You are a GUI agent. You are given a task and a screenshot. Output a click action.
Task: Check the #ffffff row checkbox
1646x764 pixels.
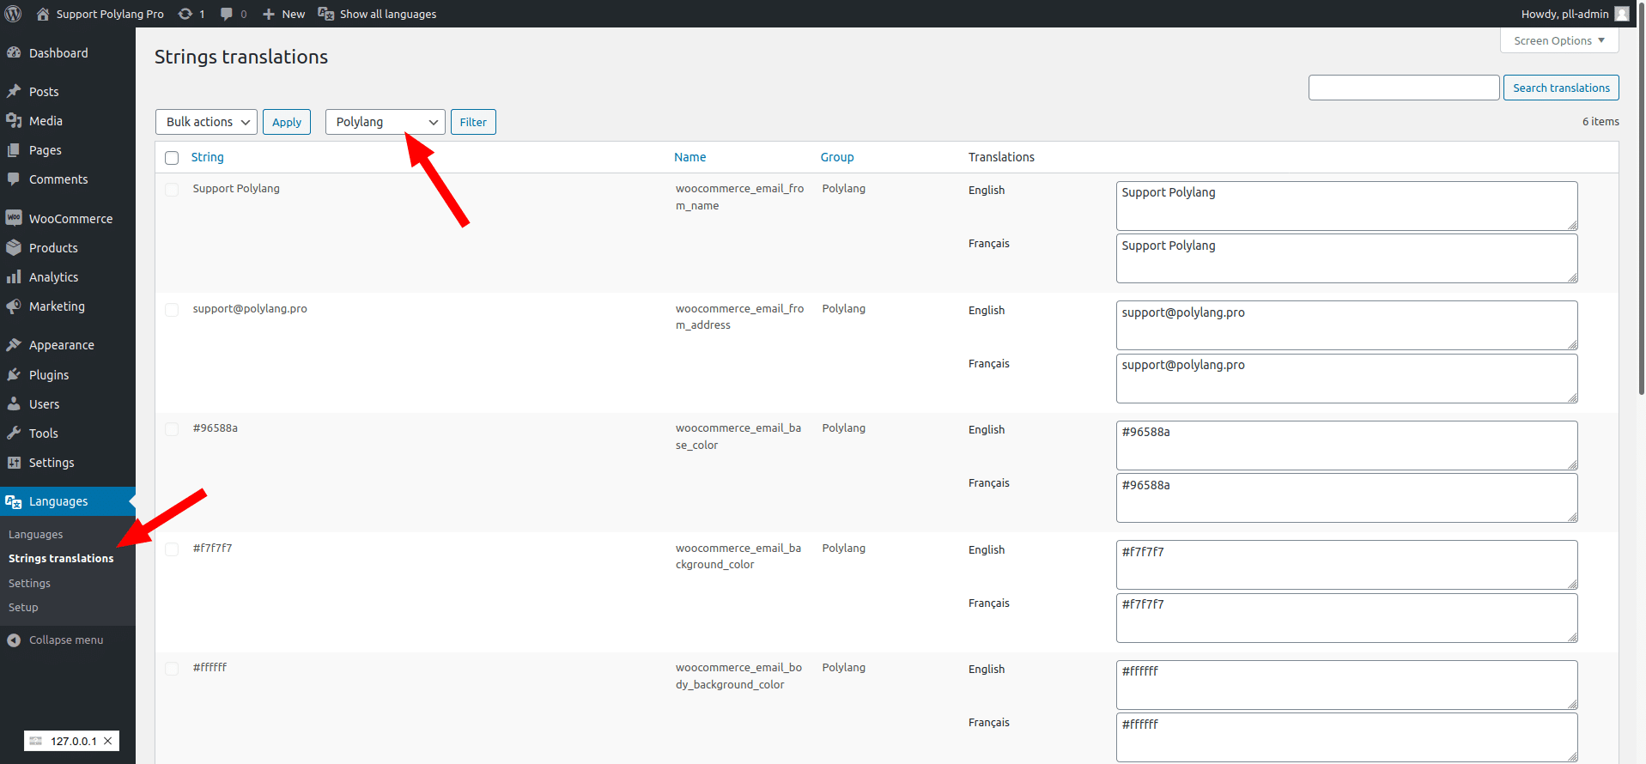point(172,669)
